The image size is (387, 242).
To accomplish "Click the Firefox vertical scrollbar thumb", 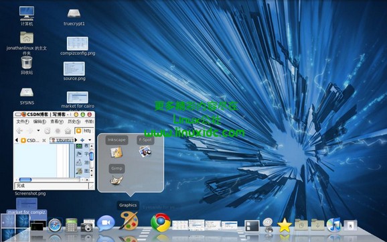I will [91, 156].
